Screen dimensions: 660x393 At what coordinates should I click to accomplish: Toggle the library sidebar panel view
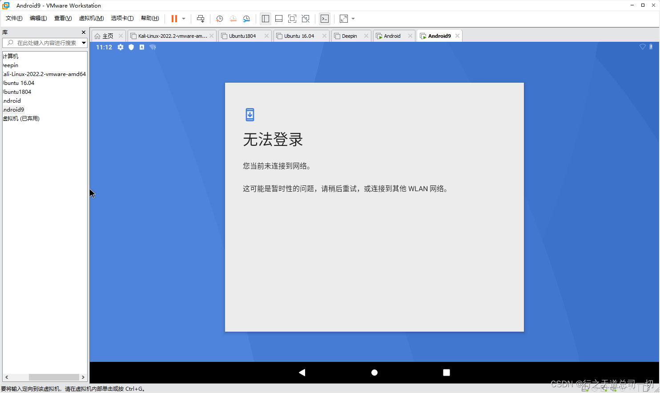[266, 19]
